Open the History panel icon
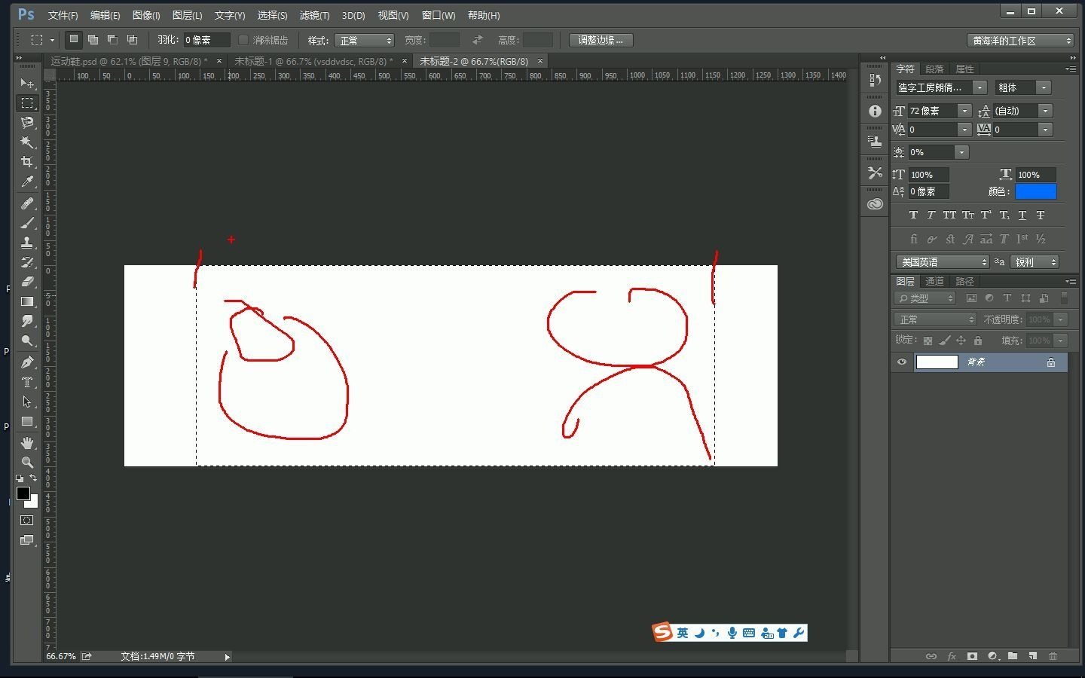1085x678 pixels. click(875, 80)
